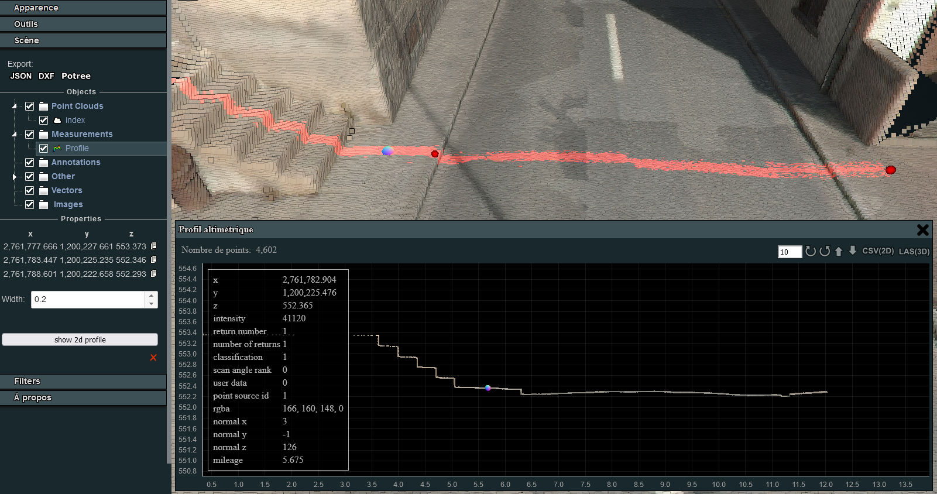Collapse the Measurements tree node
Image resolution: width=937 pixels, height=494 pixels.
(x=15, y=134)
